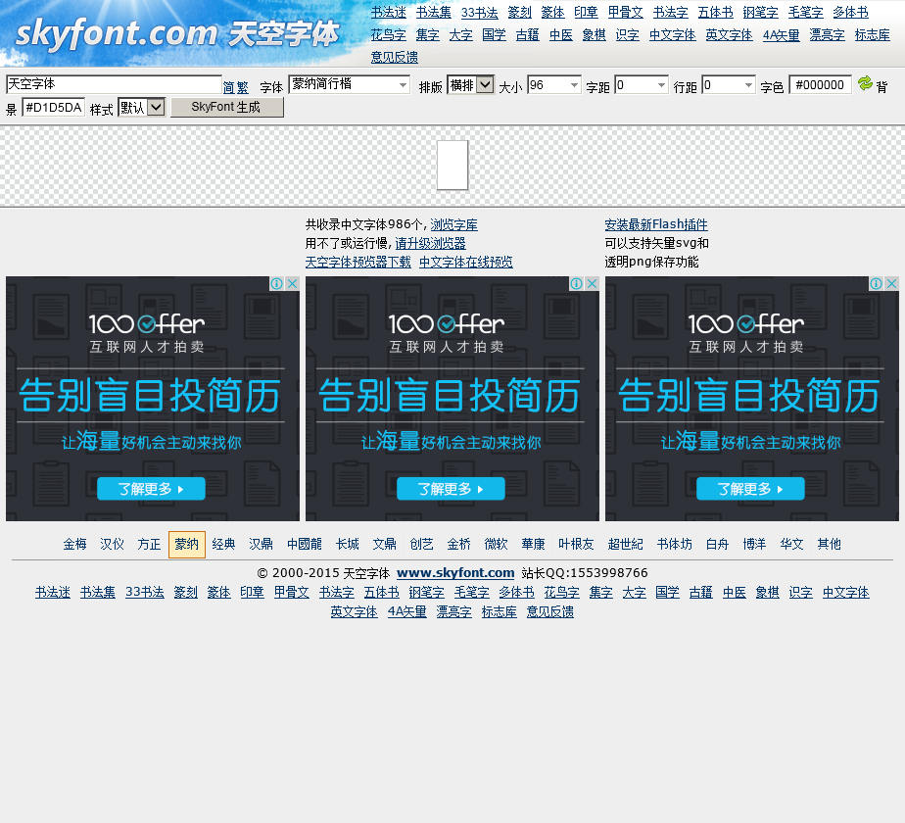This screenshot has width=905, height=823.
Task: Open the 花鸟字 link in footer
Action: (561, 592)
